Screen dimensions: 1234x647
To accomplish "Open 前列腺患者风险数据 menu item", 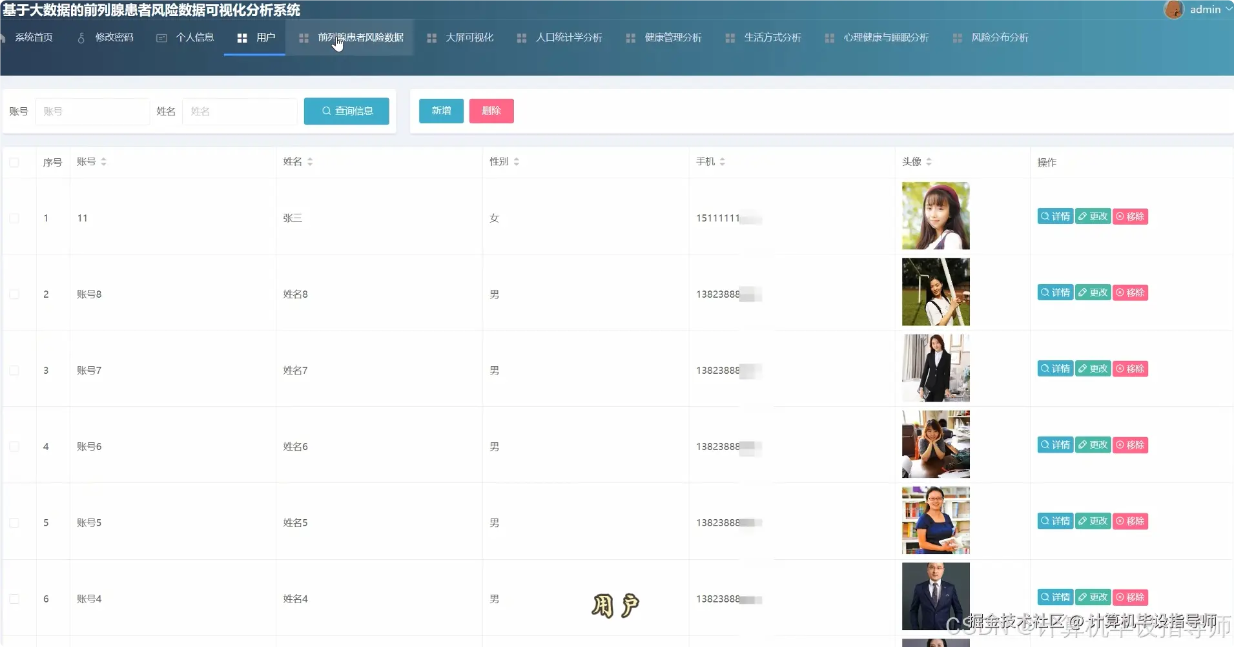I will (x=350, y=37).
